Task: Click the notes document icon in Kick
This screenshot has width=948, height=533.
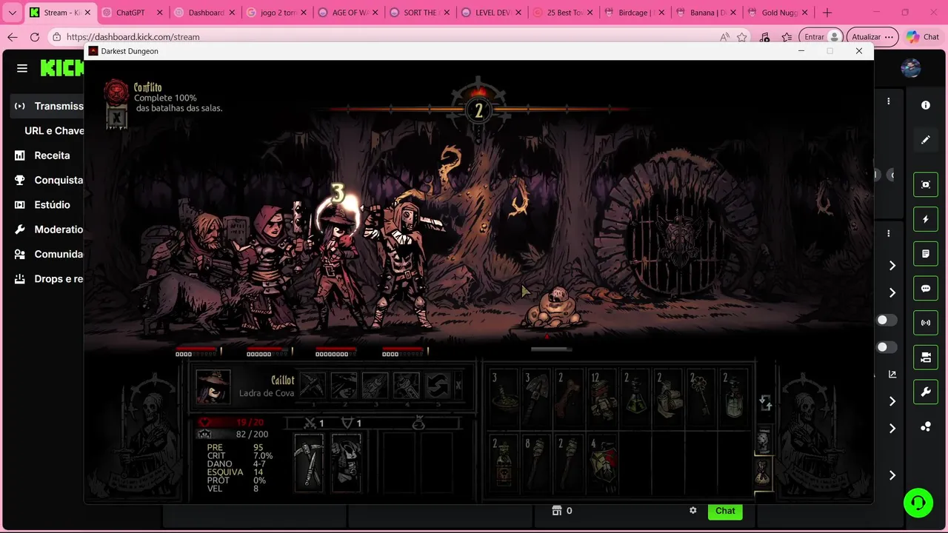Action: click(x=926, y=254)
